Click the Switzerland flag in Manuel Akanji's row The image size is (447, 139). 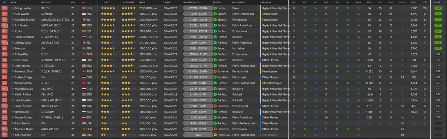[x=83, y=83]
